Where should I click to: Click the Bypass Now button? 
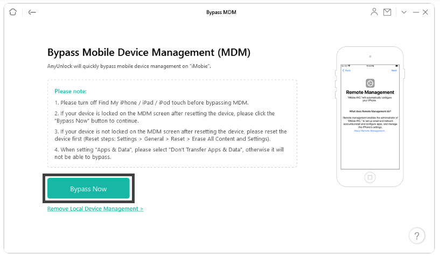pos(88,188)
